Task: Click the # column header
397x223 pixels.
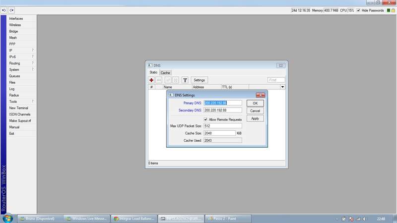Action: [x=151, y=87]
